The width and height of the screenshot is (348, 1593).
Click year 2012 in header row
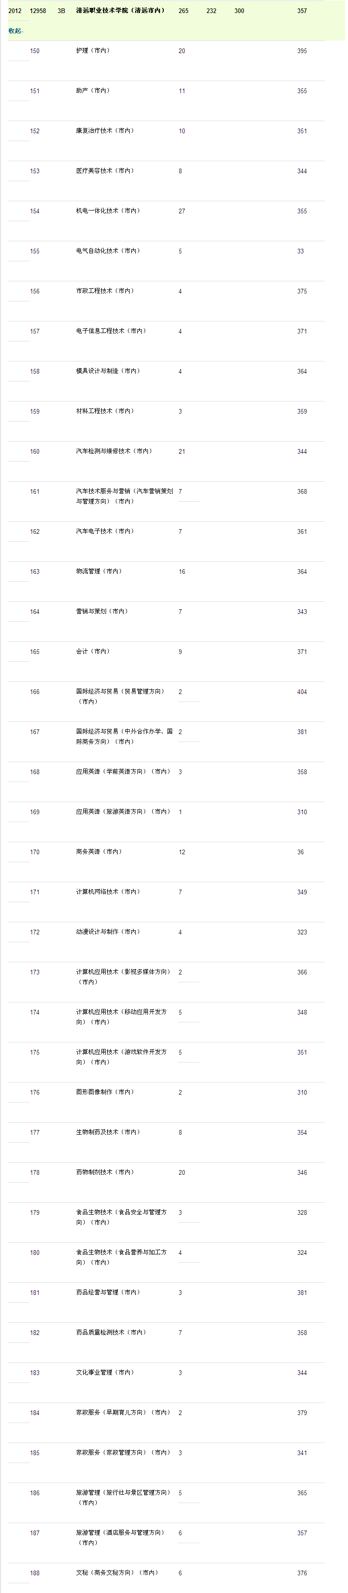15,11
